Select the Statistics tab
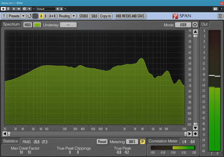224x157 pixels. (x=10, y=141)
